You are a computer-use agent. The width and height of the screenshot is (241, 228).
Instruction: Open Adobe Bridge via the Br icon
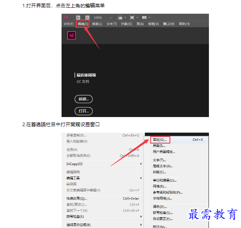pyautogui.click(x=78, y=17)
